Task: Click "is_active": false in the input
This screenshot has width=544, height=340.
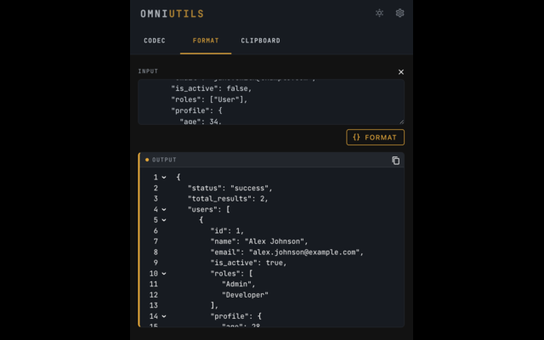Action: [x=212, y=88]
